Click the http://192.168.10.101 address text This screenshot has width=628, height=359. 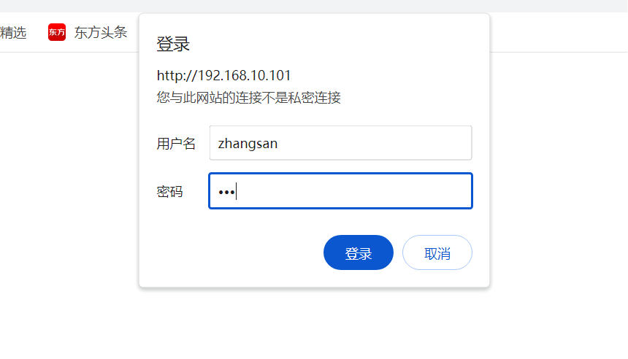223,75
